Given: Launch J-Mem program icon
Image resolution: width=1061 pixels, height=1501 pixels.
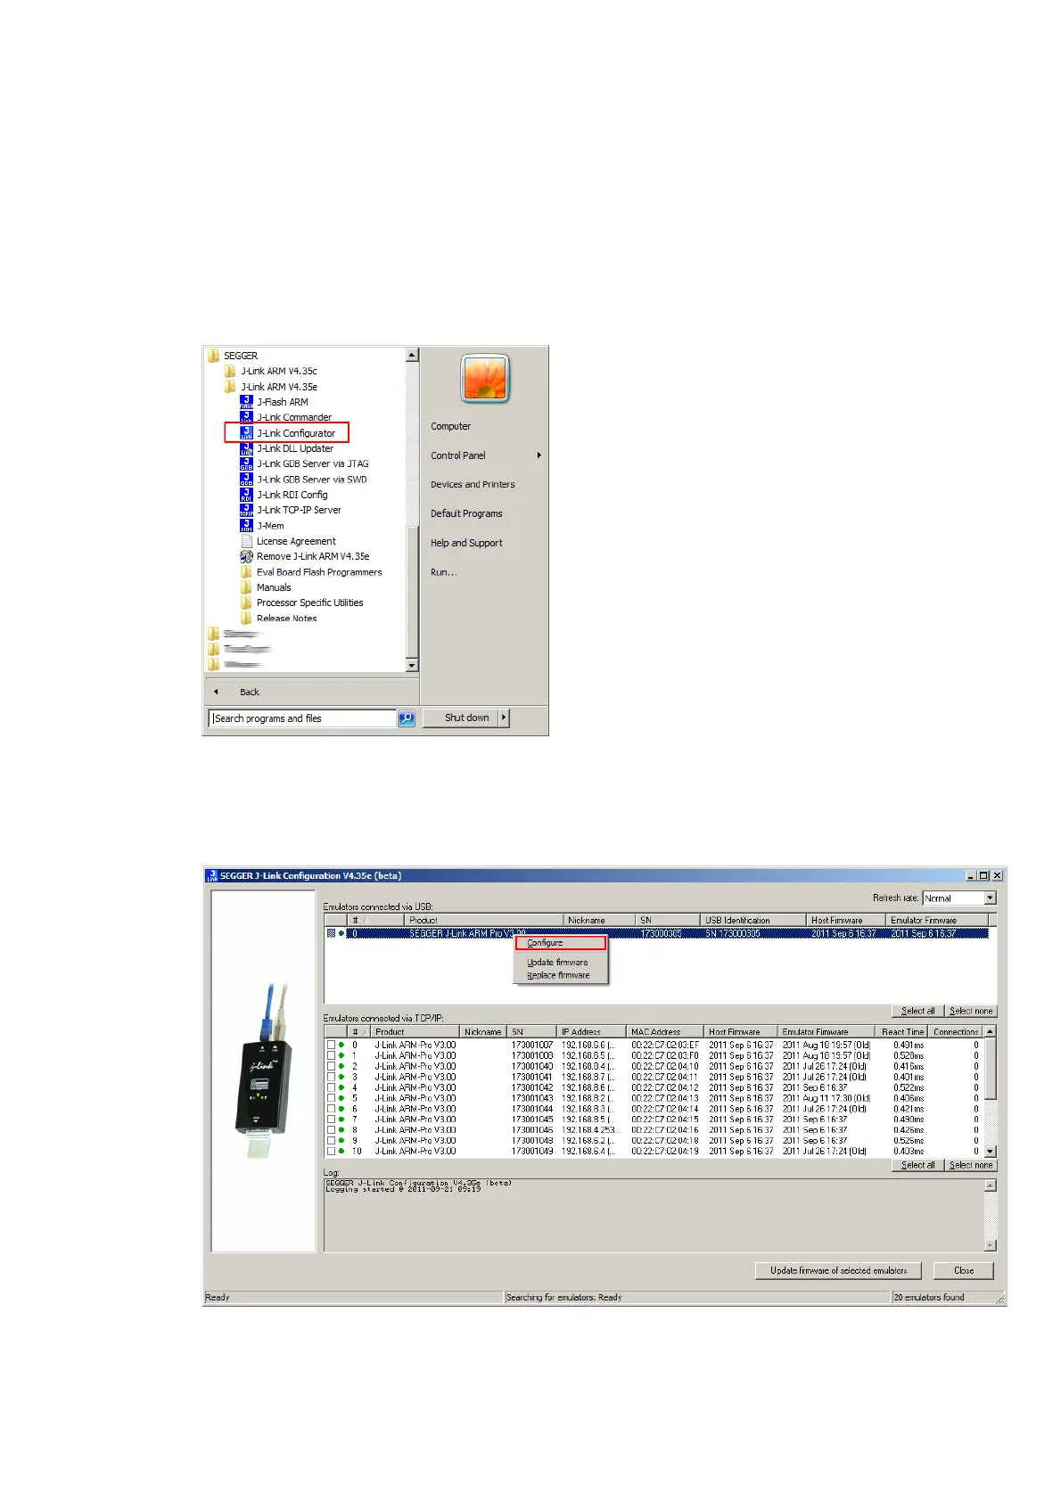Looking at the screenshot, I should (x=246, y=526).
